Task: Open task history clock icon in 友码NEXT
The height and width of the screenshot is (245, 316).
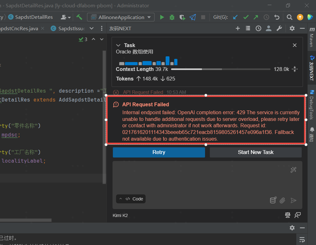Action: 258,28
